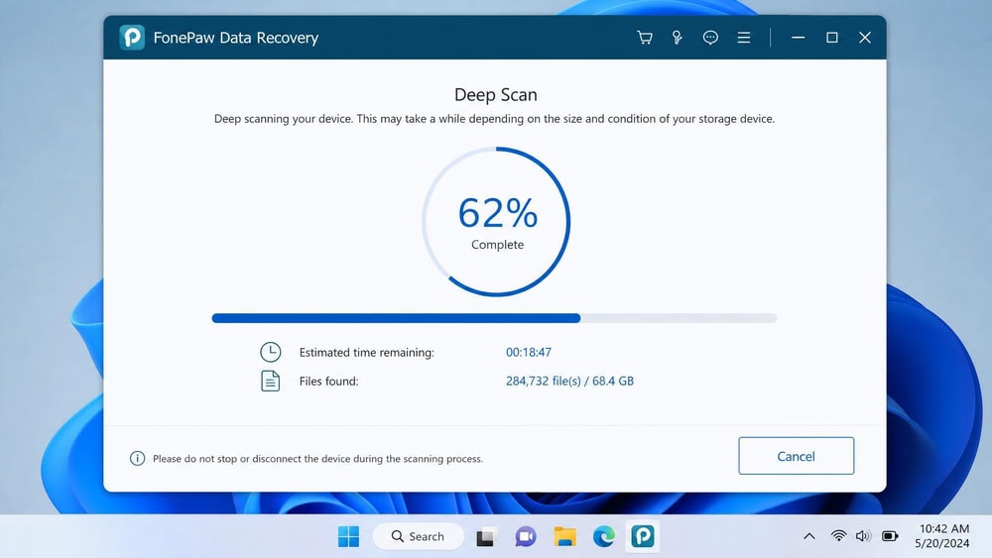Click the info icon beside the warning note
This screenshot has width=992, height=558.
(x=137, y=458)
